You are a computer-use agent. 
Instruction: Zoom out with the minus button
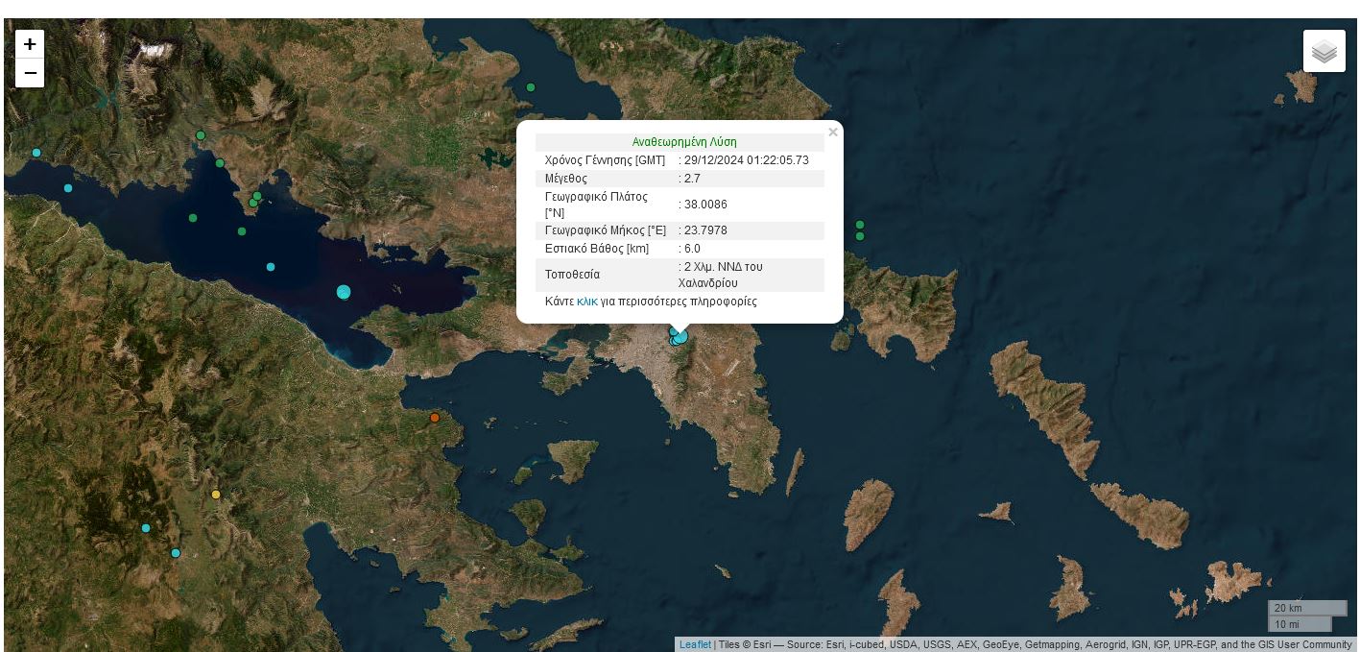coord(30,73)
